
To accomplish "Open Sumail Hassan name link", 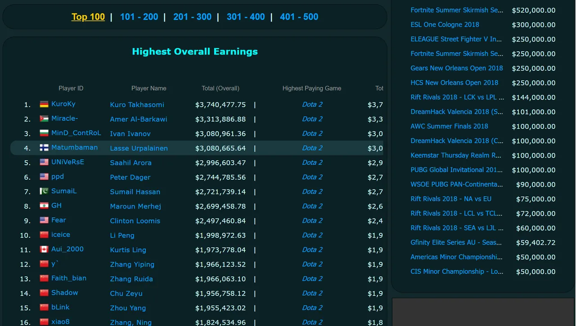I will (x=135, y=192).
